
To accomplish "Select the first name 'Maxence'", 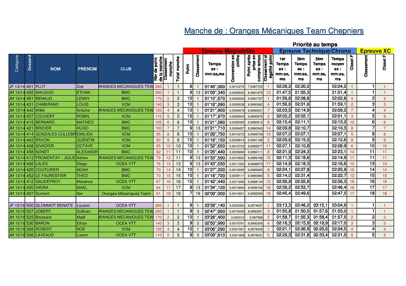I will [x=87, y=181].
